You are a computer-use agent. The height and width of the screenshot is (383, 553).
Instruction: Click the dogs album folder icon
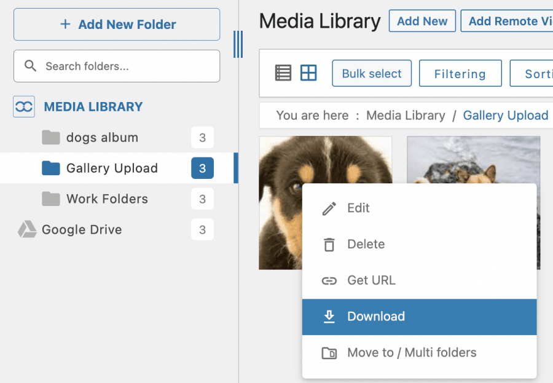pos(50,137)
